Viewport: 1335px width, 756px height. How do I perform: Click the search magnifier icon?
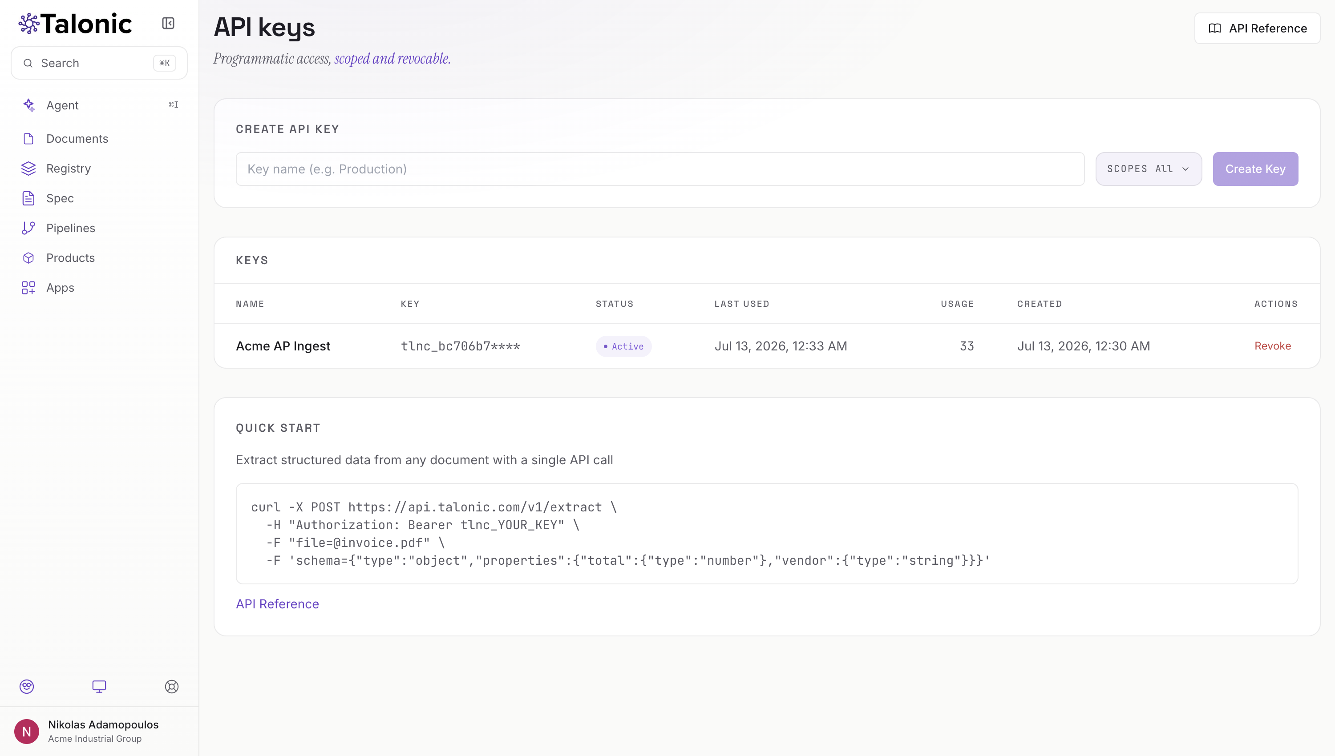pos(28,63)
